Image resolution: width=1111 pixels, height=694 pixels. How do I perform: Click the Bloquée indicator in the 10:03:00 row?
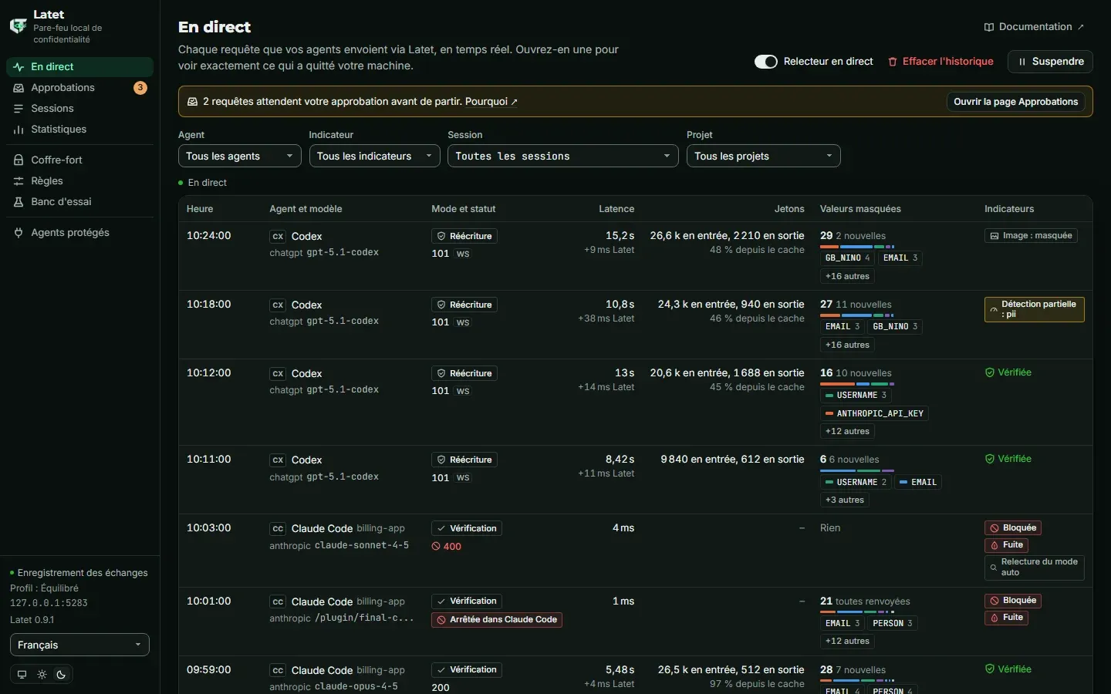point(1013,528)
